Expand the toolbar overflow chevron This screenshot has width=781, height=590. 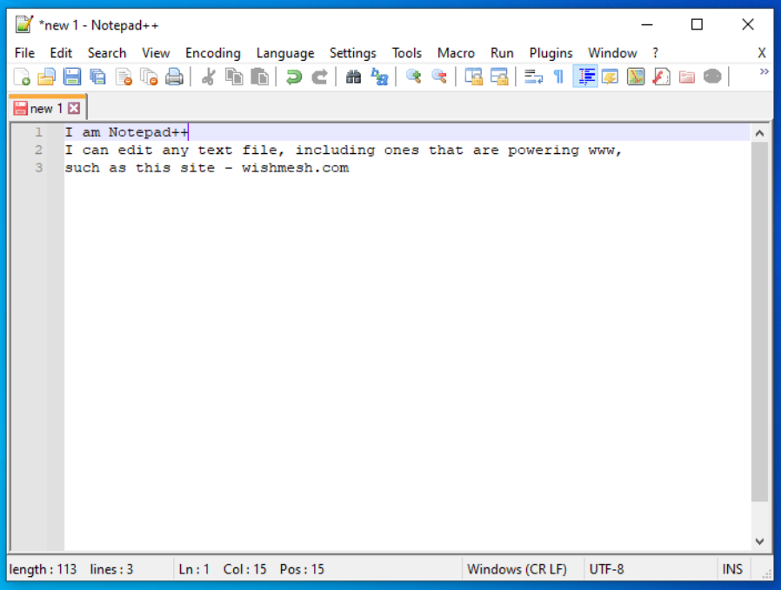pos(764,71)
